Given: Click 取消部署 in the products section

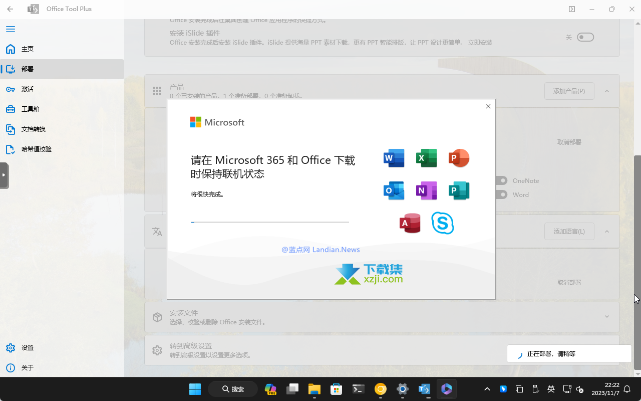Looking at the screenshot, I should pos(569,142).
